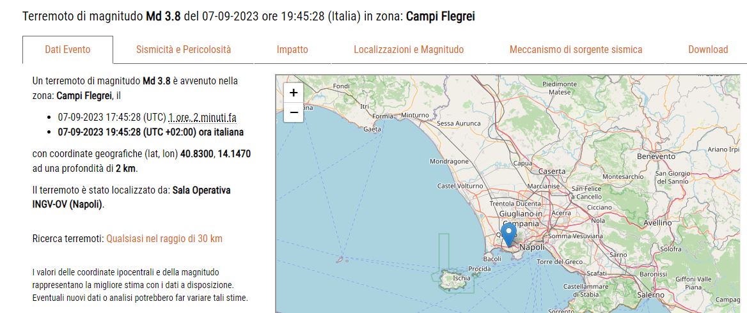Screen dimensions: 747x313
Task: Open the Dati Evento tab
Action: tap(68, 50)
